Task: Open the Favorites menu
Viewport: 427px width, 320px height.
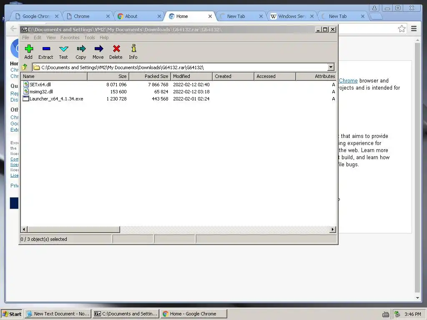Action: tap(70, 37)
